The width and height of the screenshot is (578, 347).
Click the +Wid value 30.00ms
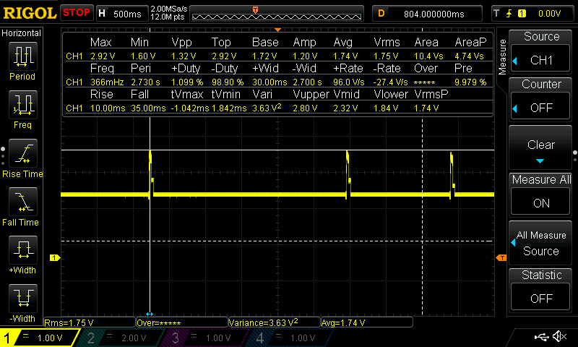(269, 82)
